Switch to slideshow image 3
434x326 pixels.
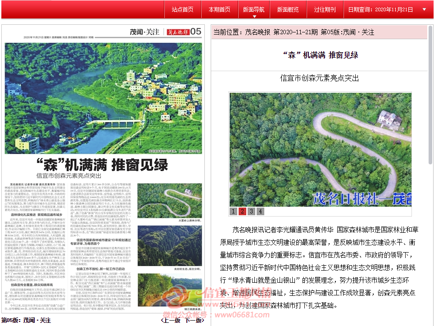(x=251, y=212)
